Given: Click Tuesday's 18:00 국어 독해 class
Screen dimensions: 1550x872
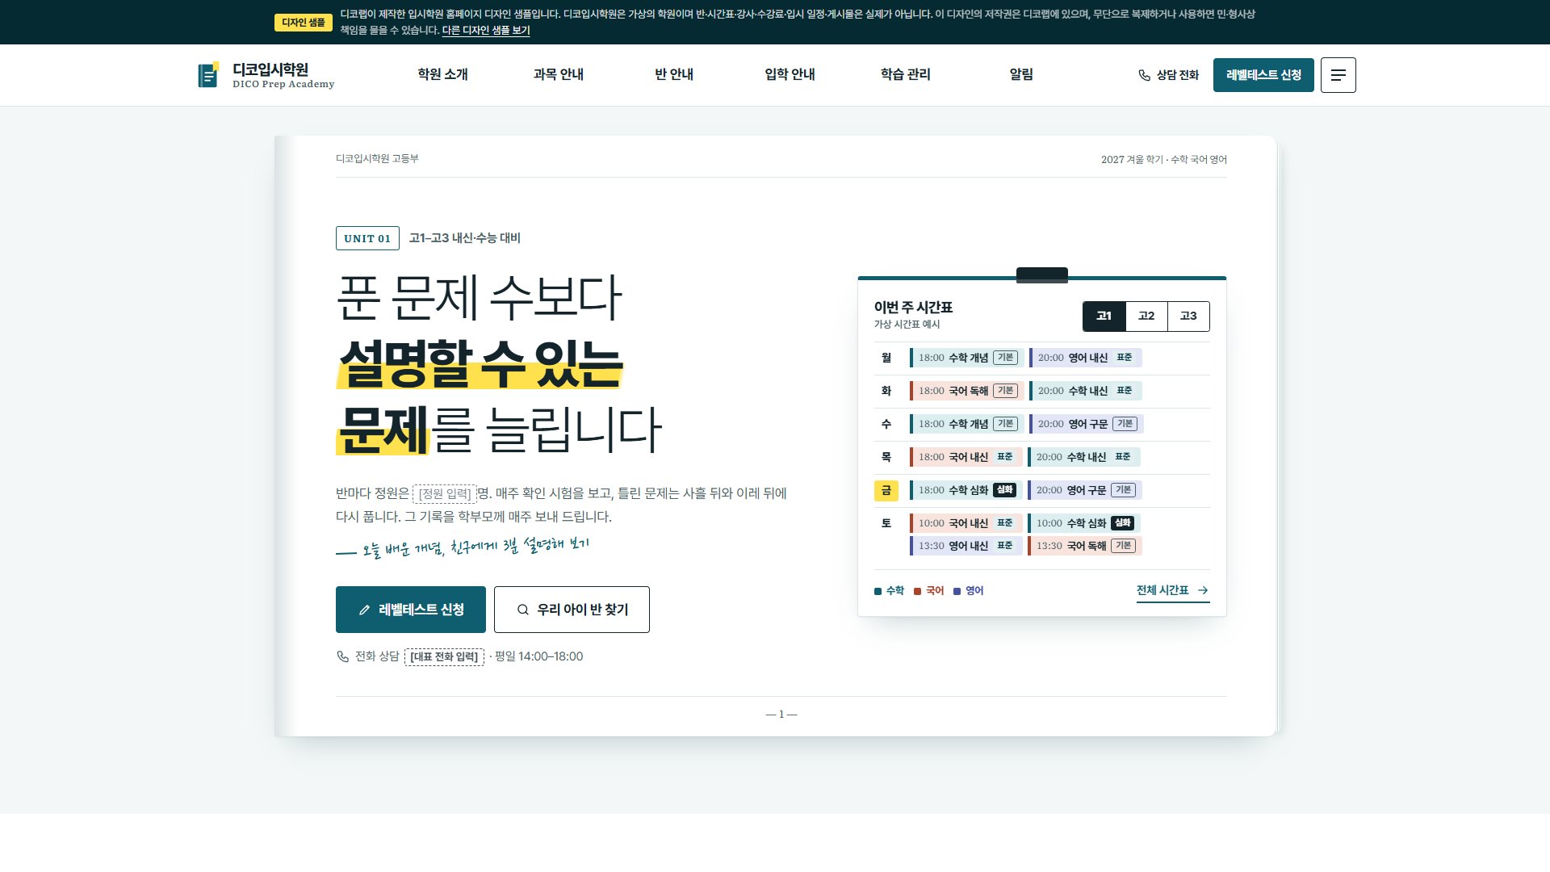Looking at the screenshot, I should [x=966, y=391].
